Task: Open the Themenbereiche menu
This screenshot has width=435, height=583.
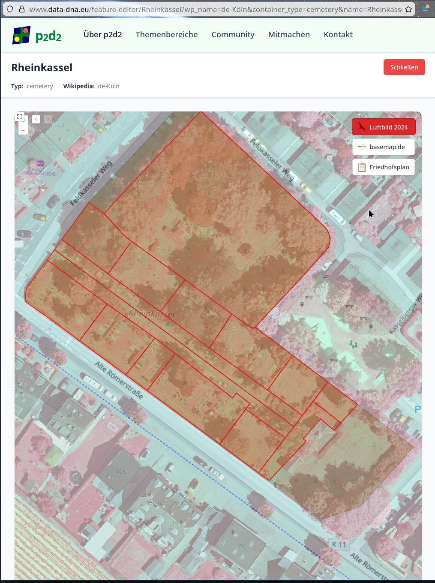Action: pos(166,35)
